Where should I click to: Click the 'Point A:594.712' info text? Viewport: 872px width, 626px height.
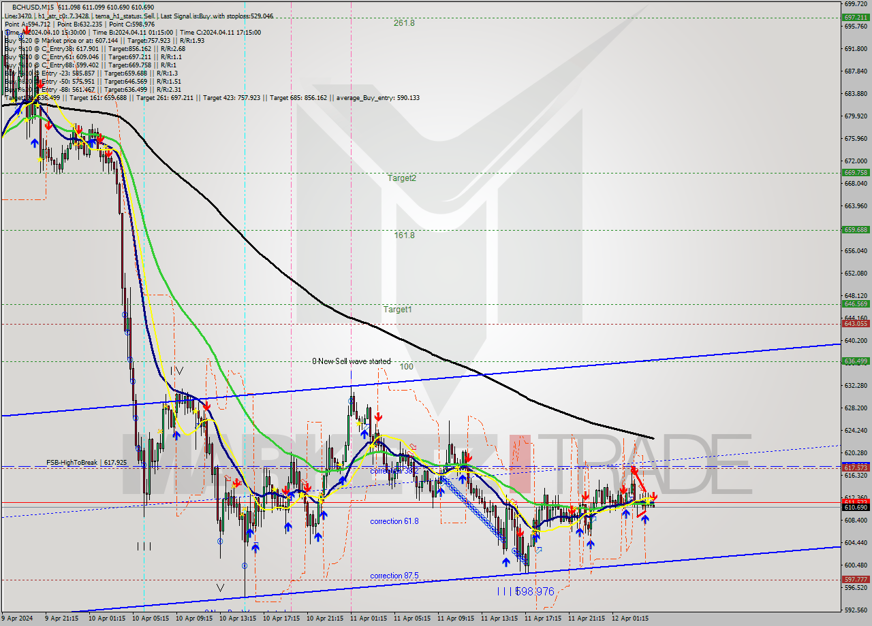[x=27, y=24]
